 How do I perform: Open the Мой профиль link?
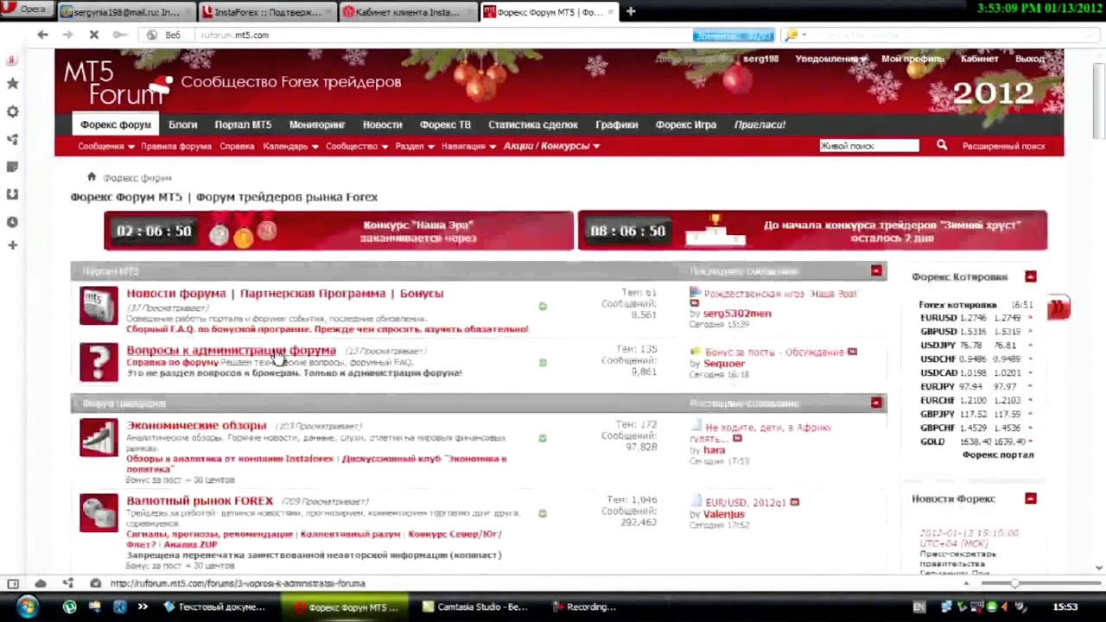(x=912, y=59)
